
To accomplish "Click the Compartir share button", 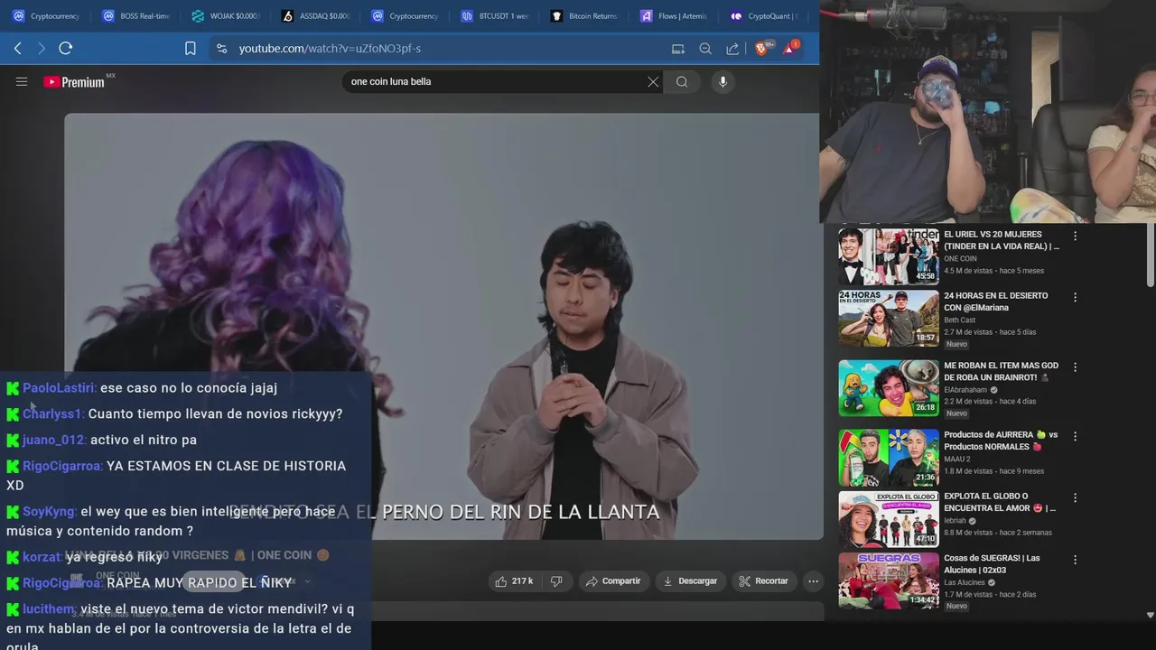I will click(x=613, y=581).
